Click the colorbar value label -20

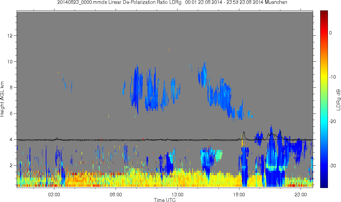point(332,121)
